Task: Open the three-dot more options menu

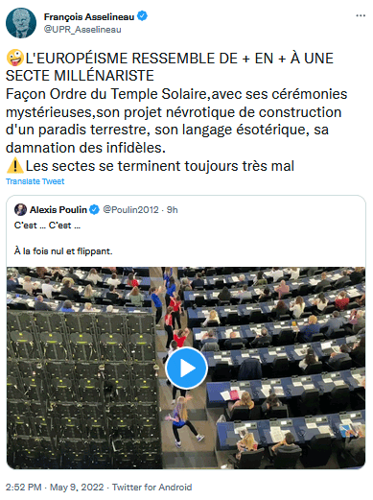Action: (361, 15)
